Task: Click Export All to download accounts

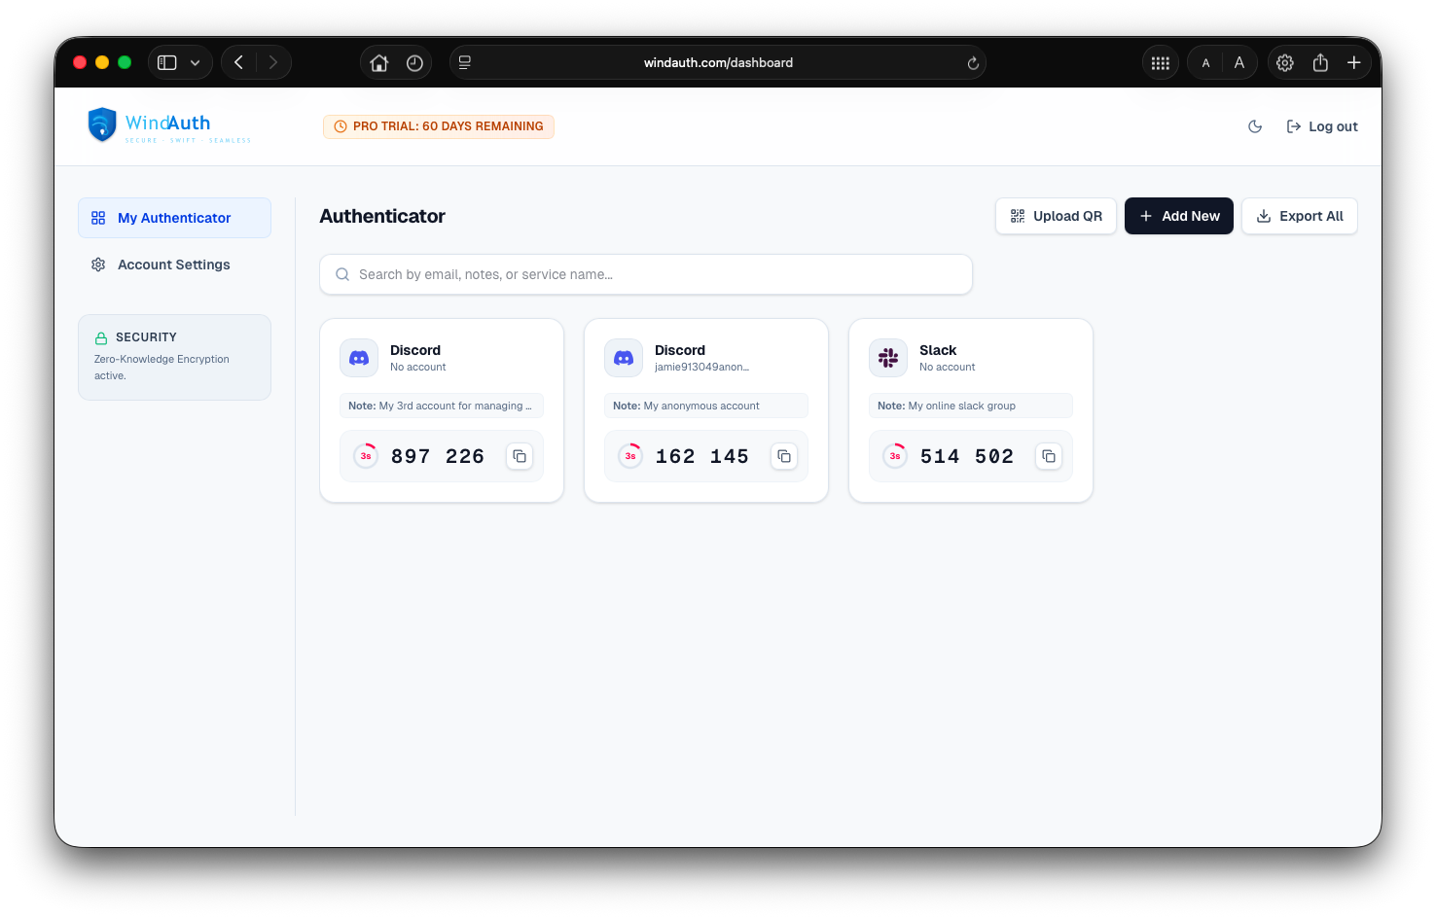Action: pos(1299,215)
